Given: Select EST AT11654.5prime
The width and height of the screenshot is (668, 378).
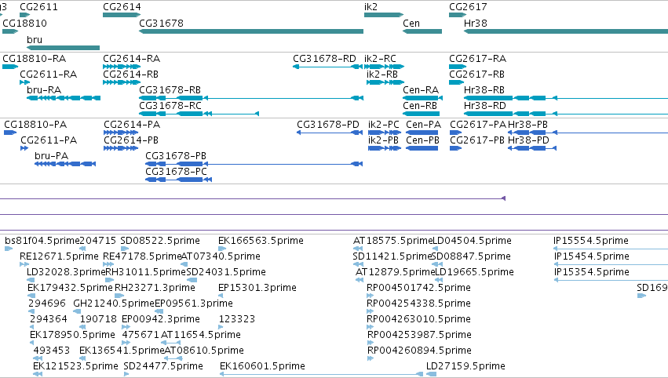Looking at the screenshot, I should (x=171, y=343).
